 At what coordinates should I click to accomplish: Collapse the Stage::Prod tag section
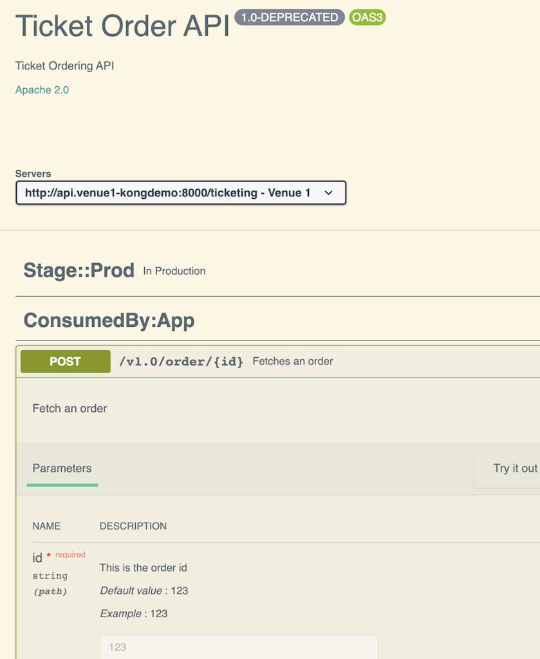coord(79,270)
